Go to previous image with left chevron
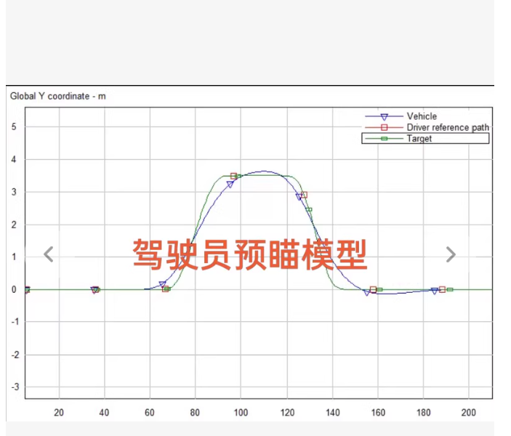Image resolution: width=511 pixels, height=436 pixels. (x=49, y=254)
